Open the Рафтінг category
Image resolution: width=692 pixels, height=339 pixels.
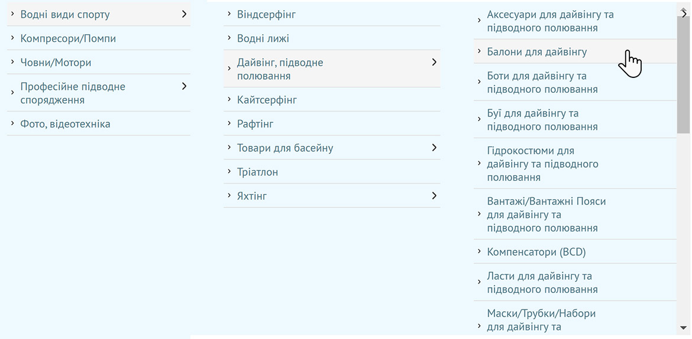tap(255, 124)
